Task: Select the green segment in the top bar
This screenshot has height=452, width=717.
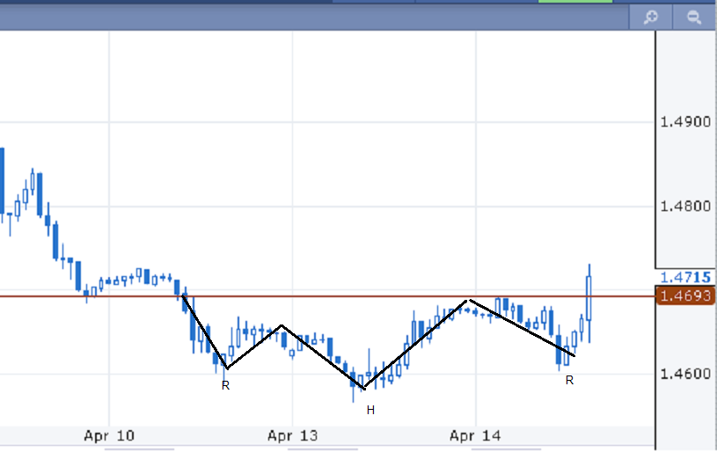Action: [x=575, y=2]
